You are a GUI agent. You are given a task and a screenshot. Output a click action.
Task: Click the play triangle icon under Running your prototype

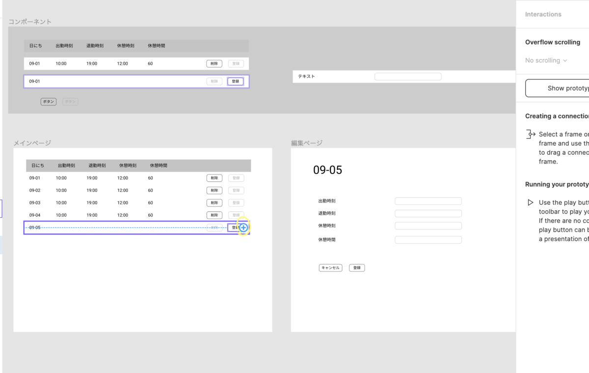tap(530, 202)
